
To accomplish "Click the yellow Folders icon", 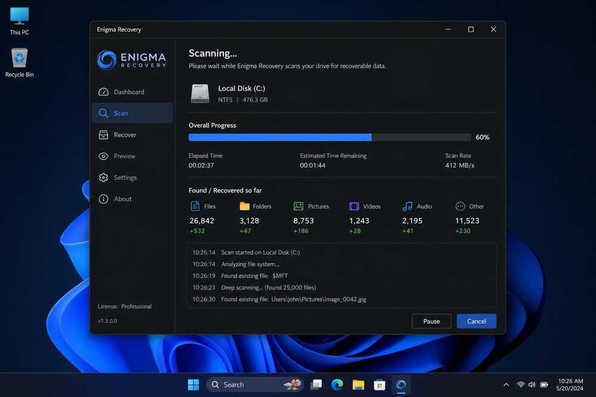I will pyautogui.click(x=244, y=206).
